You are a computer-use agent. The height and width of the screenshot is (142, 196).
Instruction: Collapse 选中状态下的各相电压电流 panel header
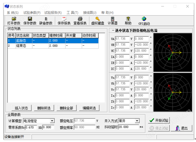click(x=151, y=31)
